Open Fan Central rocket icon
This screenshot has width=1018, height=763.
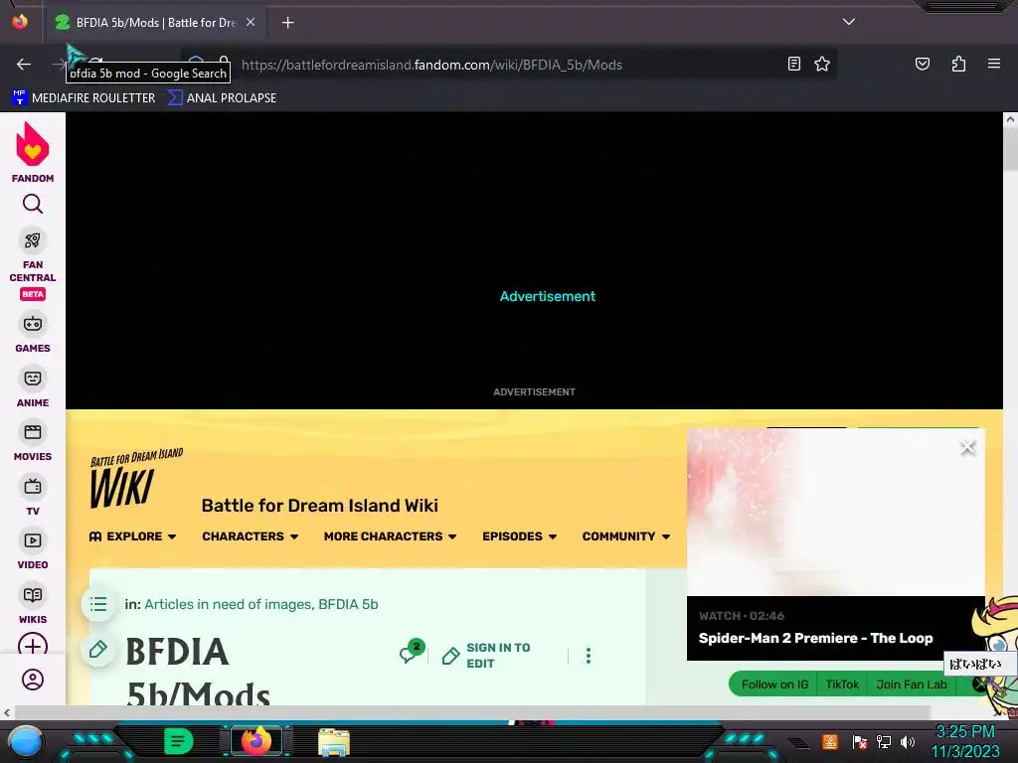[33, 240]
